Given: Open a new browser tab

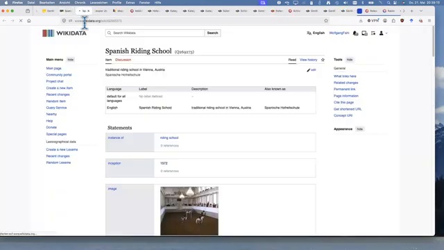Looking at the screenshot, I should pos(411,11).
